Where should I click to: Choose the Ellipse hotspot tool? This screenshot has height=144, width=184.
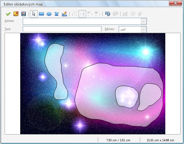[x=49, y=14]
